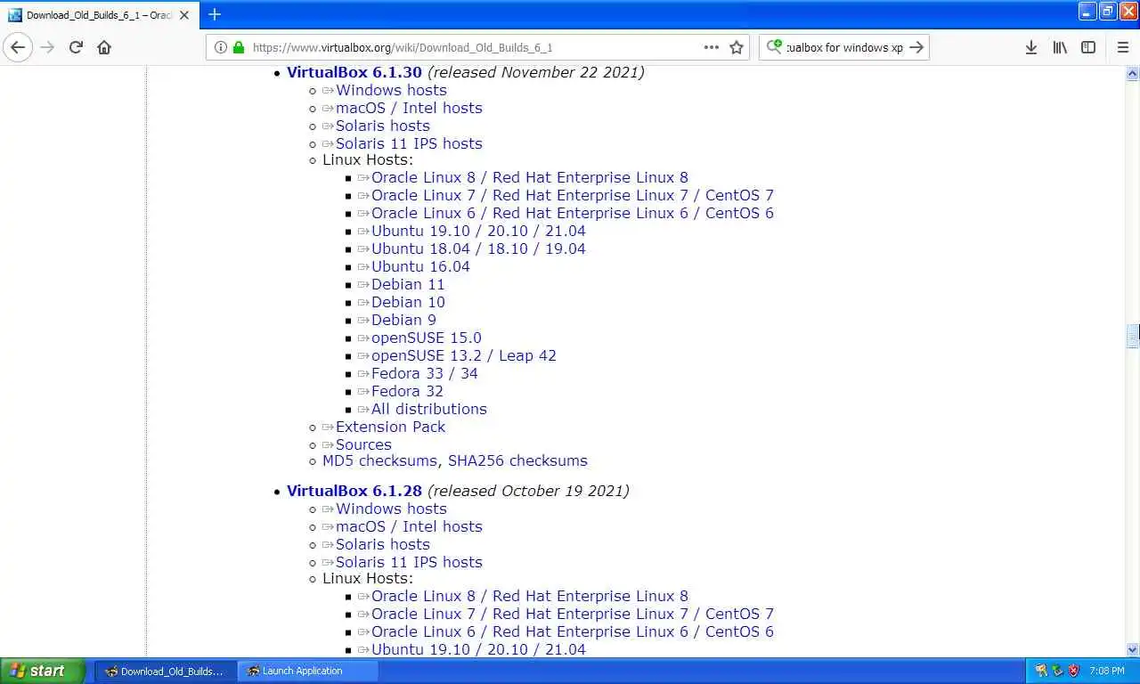Download 6.1.30 Ubuntu 19.10 / 20.10 / 21.04
This screenshot has width=1140, height=684.
click(478, 231)
